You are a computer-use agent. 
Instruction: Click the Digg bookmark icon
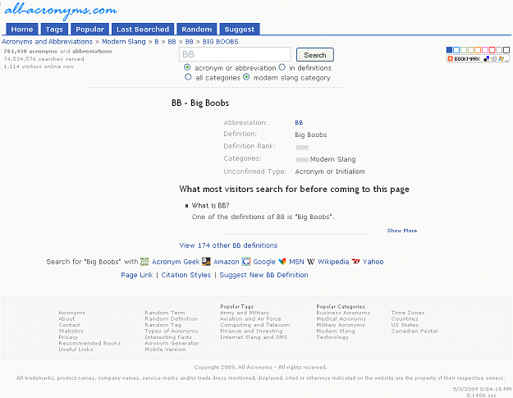coord(494,59)
